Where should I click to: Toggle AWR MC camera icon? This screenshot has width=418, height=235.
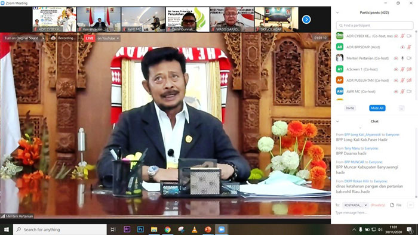point(409,91)
